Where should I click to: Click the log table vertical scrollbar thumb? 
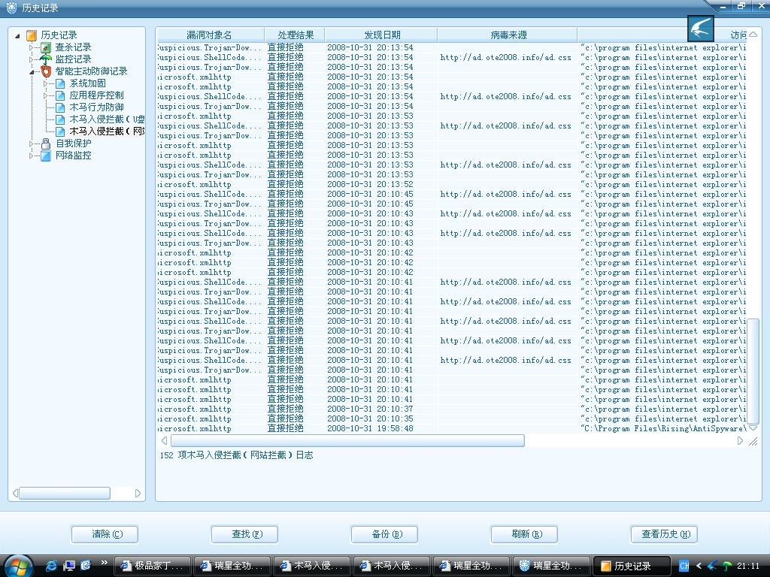[753, 371]
